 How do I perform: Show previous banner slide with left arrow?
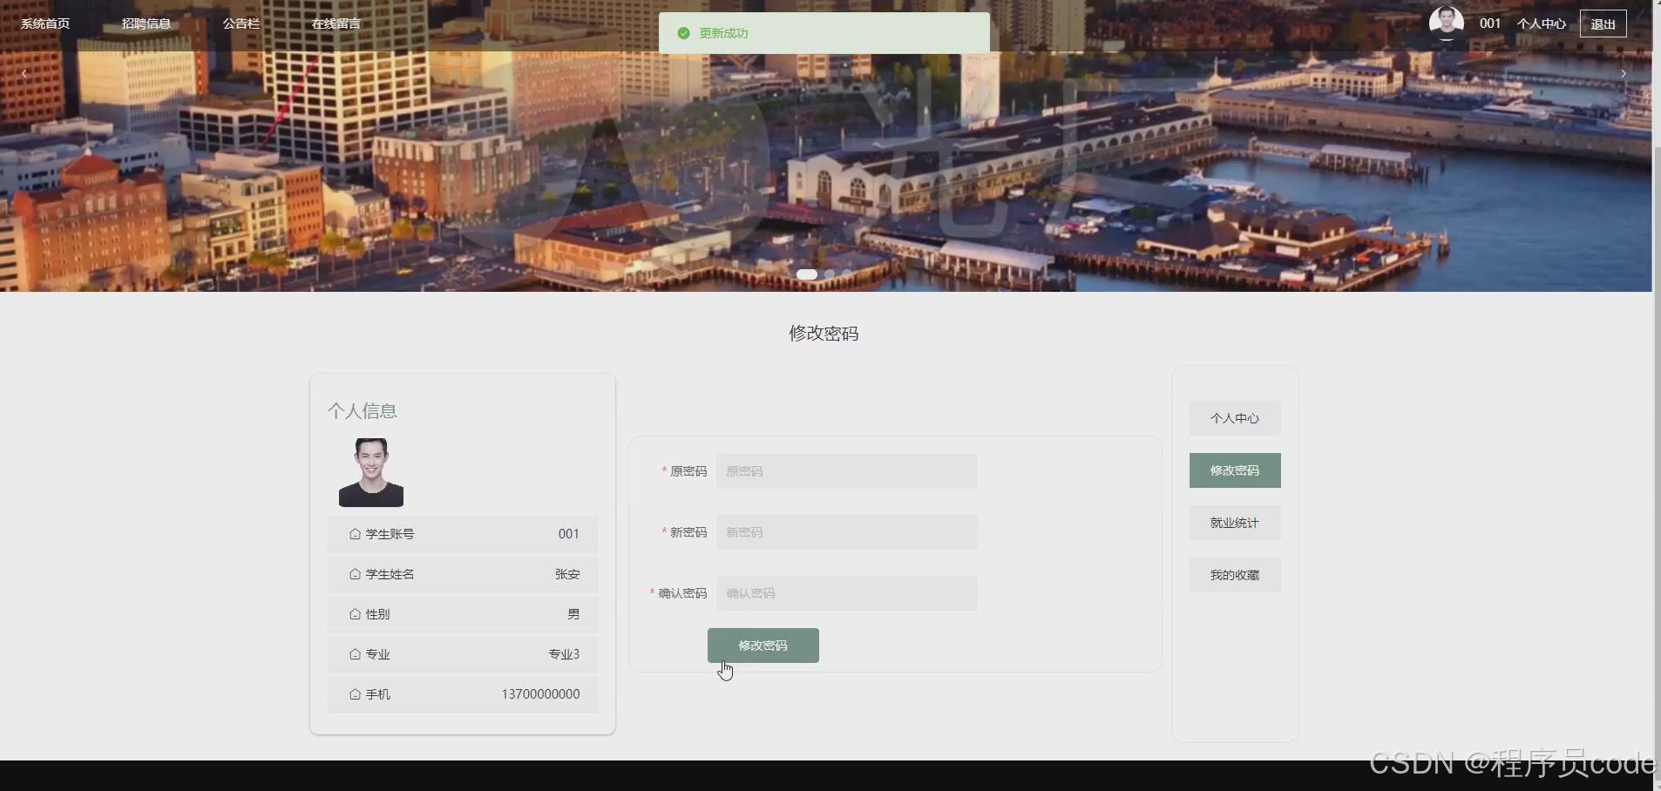(x=24, y=74)
